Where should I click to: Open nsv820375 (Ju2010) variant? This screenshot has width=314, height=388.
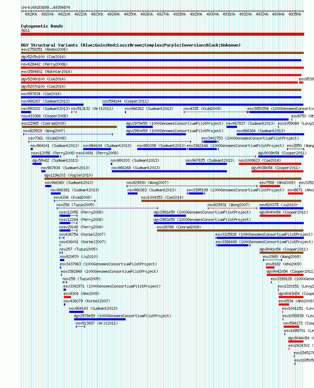click(278, 205)
